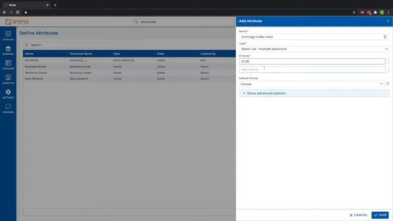Open the Control section in sidebar
Screen dimensions: 393x221
(8, 50)
